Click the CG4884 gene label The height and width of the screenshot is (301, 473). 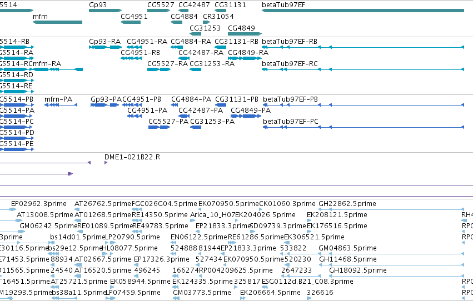pyautogui.click(x=185, y=16)
